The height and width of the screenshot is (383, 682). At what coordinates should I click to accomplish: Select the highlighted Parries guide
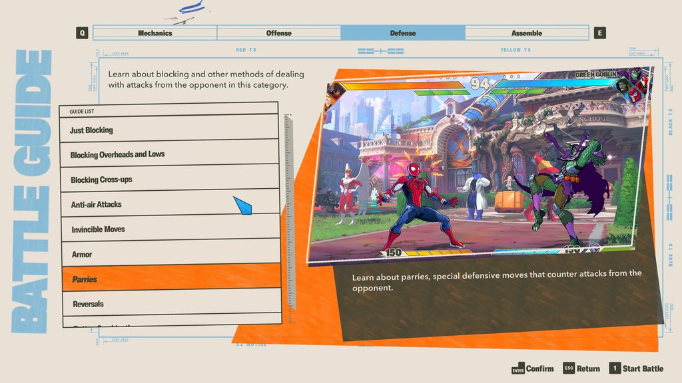[x=171, y=279]
